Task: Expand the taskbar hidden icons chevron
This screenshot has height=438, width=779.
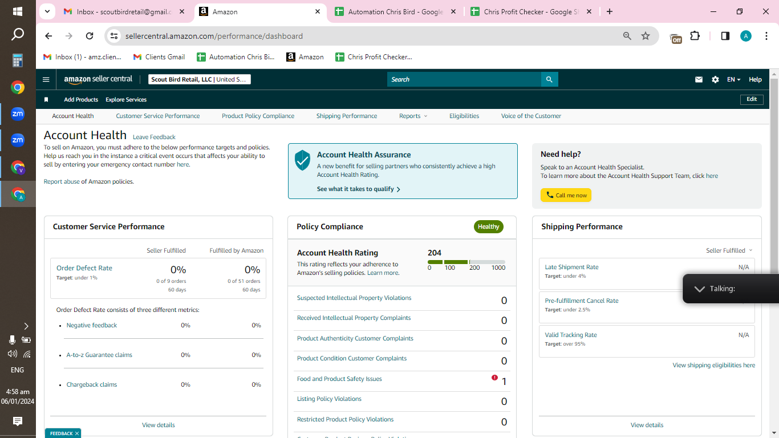Action: [x=26, y=326]
